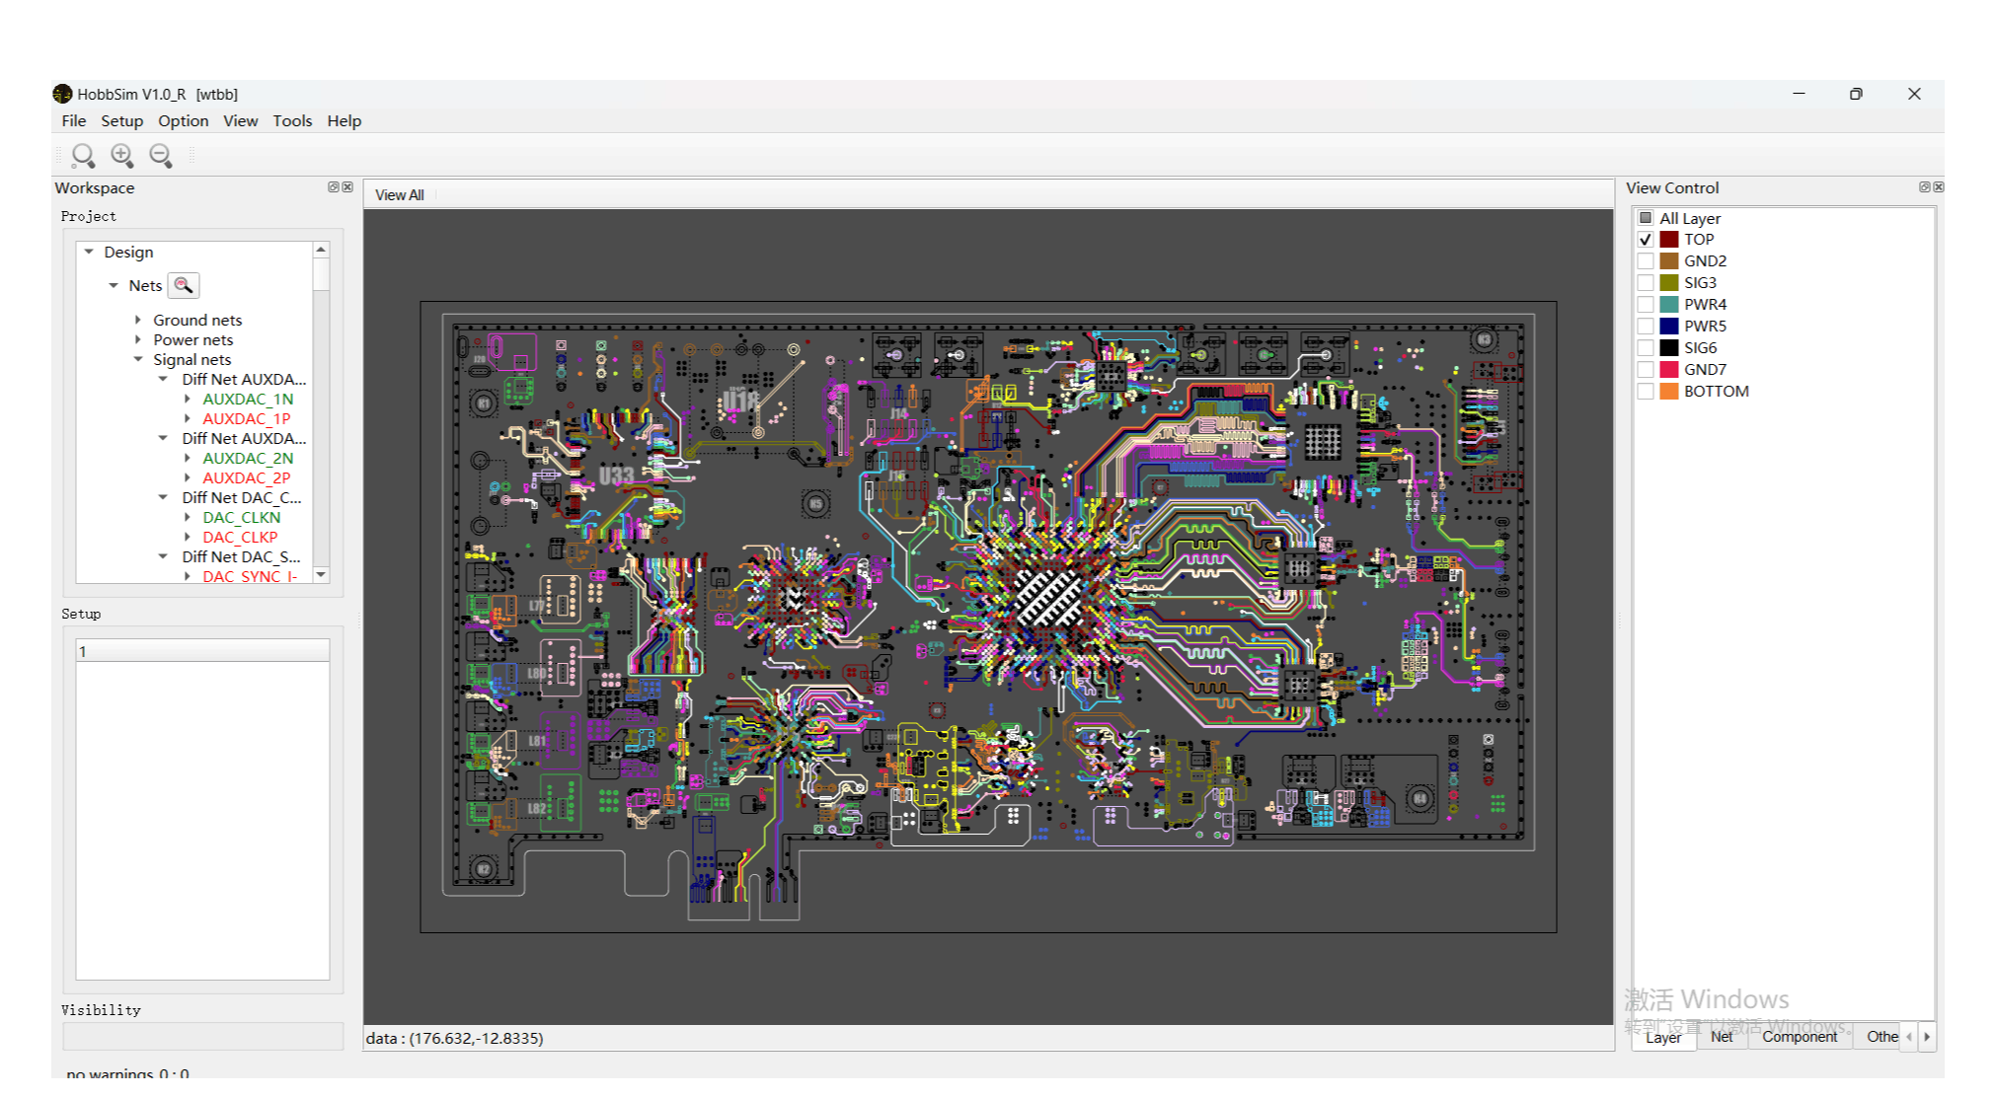Click the GND7 layer crimson swatch

coord(1669,370)
